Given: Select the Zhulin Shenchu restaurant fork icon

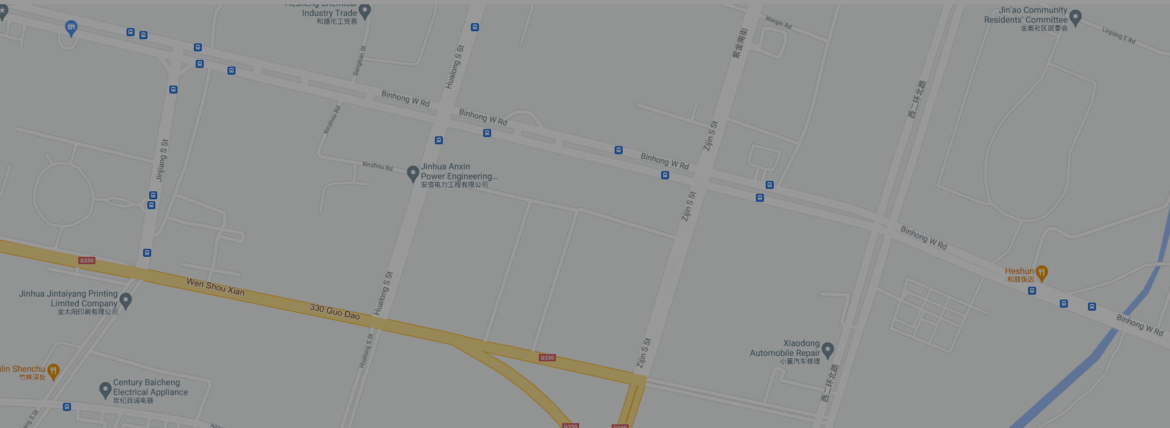Looking at the screenshot, I should (54, 372).
